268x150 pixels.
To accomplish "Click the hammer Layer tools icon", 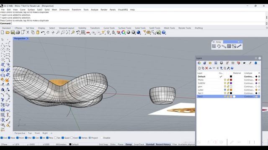I will 229,68.
